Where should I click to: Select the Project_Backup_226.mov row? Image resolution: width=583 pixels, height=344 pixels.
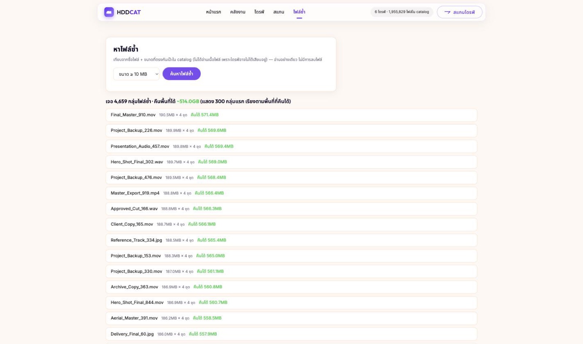tap(291, 131)
